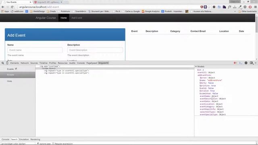This screenshot has width=258, height=145.
Task: Go back with the browser back arrow
Action: pos(3,7)
